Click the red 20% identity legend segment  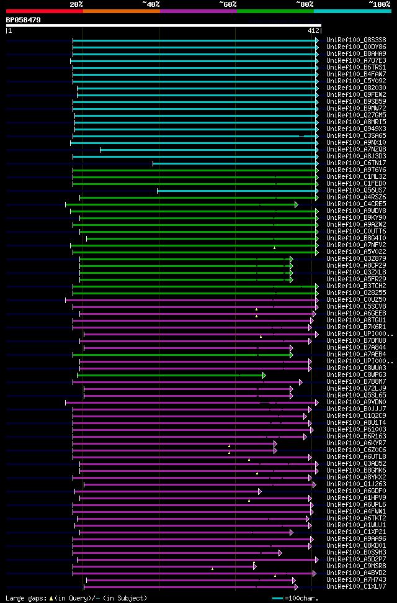pos(45,11)
